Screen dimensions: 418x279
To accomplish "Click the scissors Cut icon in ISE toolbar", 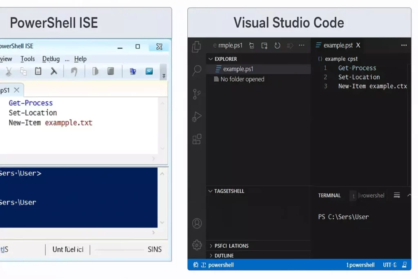I will tap(9, 71).
